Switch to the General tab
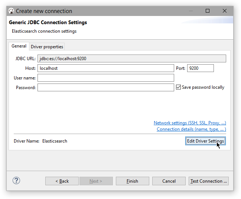 (19, 46)
